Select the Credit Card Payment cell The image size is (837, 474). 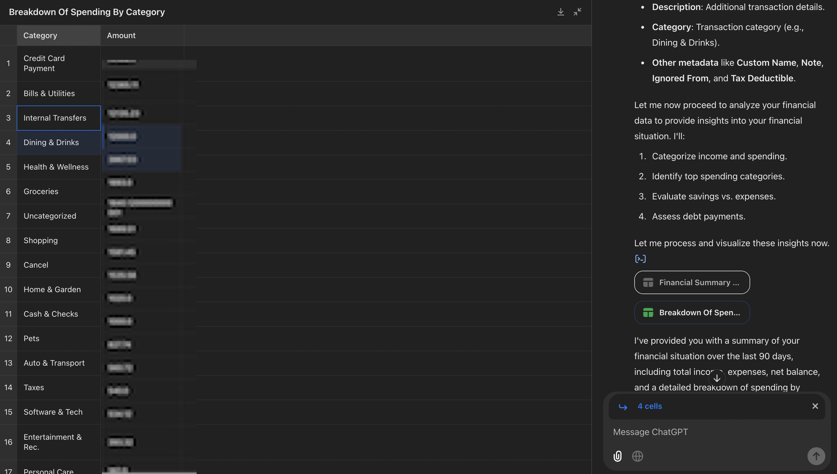pos(58,63)
